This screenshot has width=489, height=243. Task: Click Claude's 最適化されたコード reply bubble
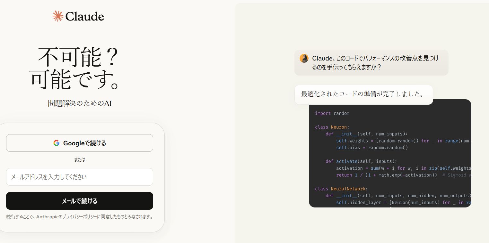363,94
